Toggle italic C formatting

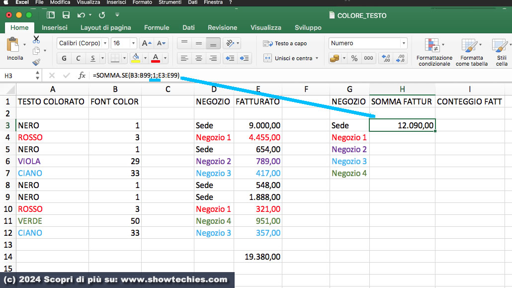[x=79, y=58]
